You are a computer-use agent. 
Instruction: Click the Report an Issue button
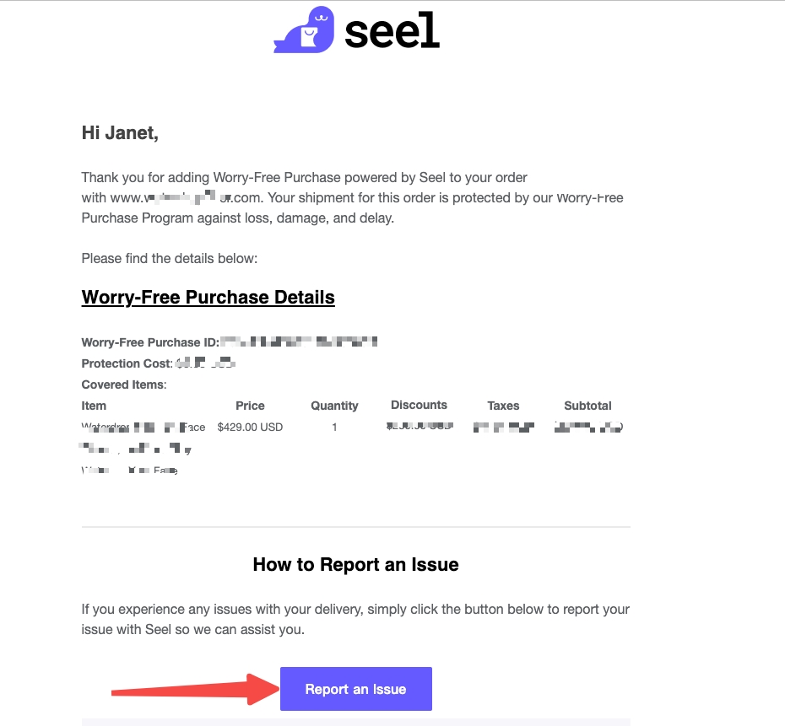coord(356,689)
